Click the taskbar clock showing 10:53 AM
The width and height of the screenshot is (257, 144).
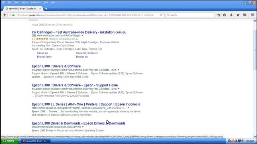point(250,141)
